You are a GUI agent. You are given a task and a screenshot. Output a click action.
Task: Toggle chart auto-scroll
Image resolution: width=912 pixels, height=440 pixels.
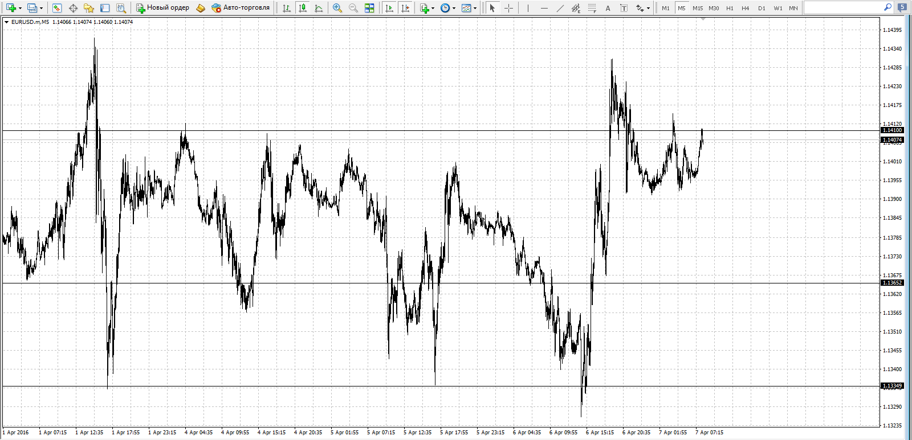click(389, 8)
